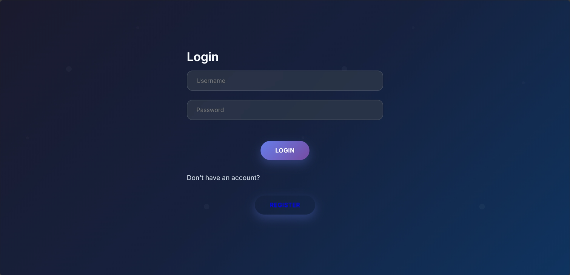Select the "Login" page heading
This screenshot has height=275, width=570.
point(203,57)
